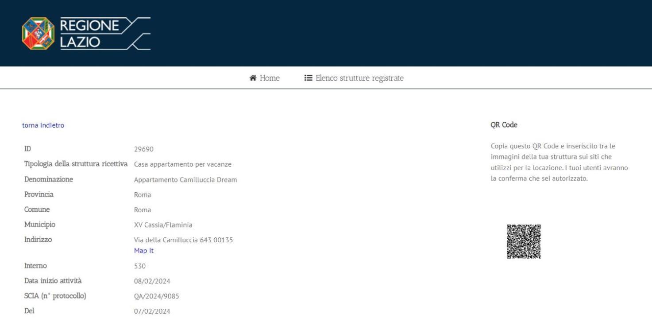Click the Del date 07/02/2024
This screenshot has width=652, height=334.
point(152,312)
